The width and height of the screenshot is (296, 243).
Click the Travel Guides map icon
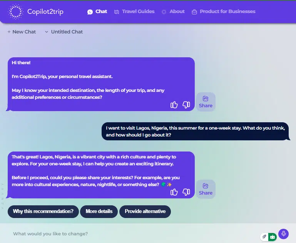pos(117,12)
